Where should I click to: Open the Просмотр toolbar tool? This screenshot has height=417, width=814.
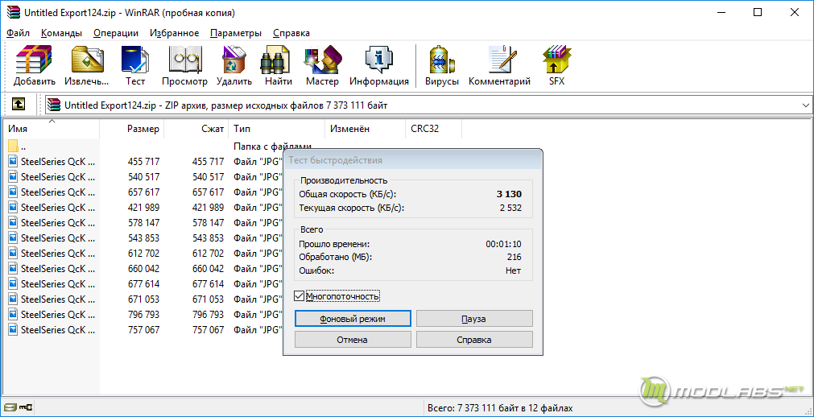coord(184,65)
